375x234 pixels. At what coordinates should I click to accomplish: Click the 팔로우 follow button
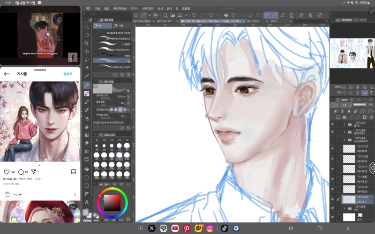click(69, 74)
